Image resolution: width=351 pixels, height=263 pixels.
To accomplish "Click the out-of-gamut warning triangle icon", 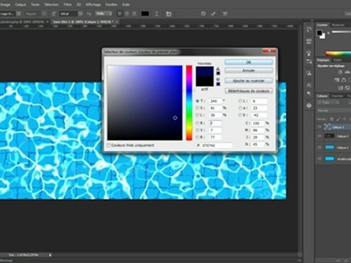I will tap(218, 69).
